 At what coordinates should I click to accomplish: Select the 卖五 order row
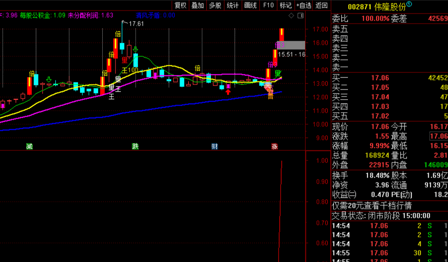point(390,29)
